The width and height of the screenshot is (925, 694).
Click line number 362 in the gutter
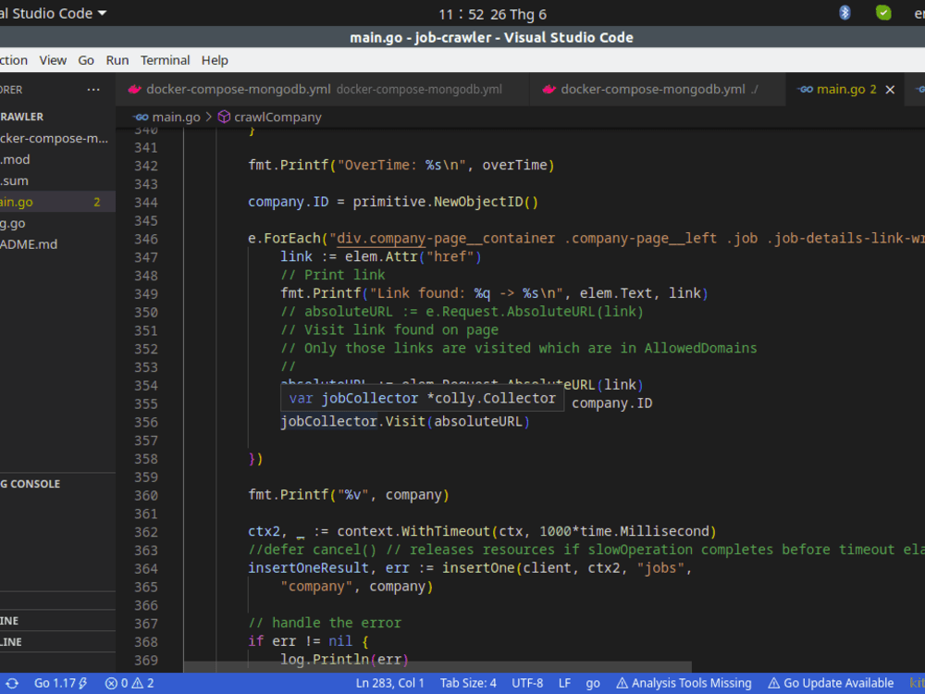point(146,532)
